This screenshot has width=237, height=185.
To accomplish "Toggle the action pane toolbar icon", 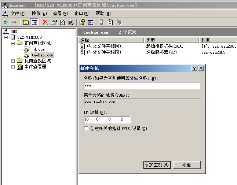I will tap(91, 22).
